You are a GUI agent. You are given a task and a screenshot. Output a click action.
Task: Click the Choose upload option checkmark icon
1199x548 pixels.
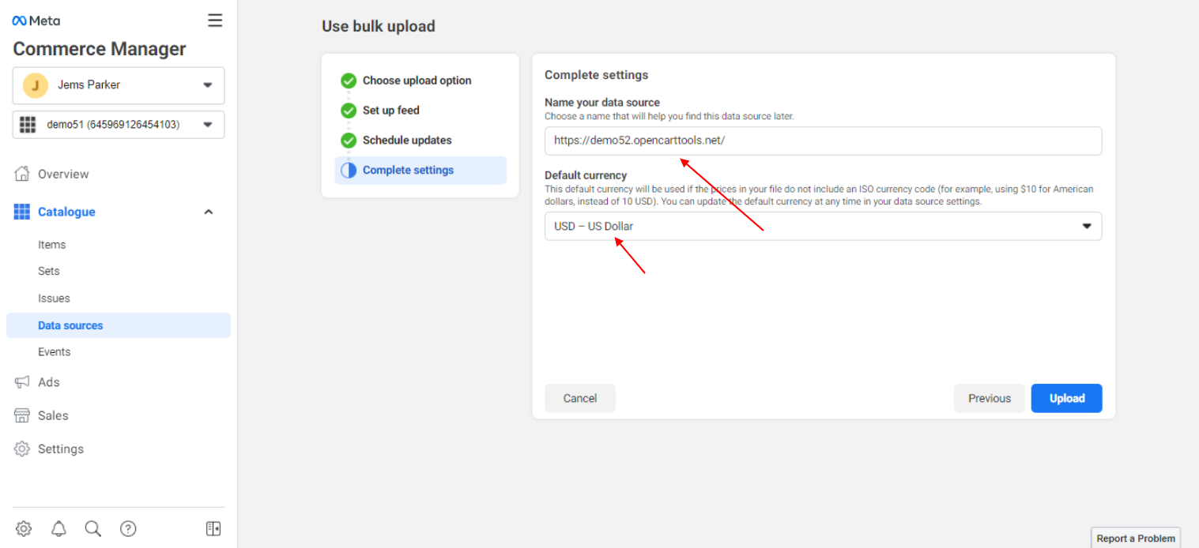[349, 81]
